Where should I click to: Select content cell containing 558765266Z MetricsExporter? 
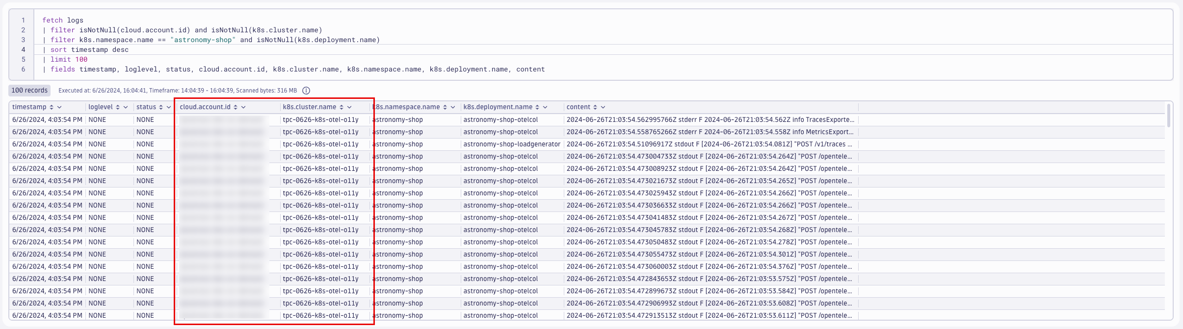click(710, 132)
